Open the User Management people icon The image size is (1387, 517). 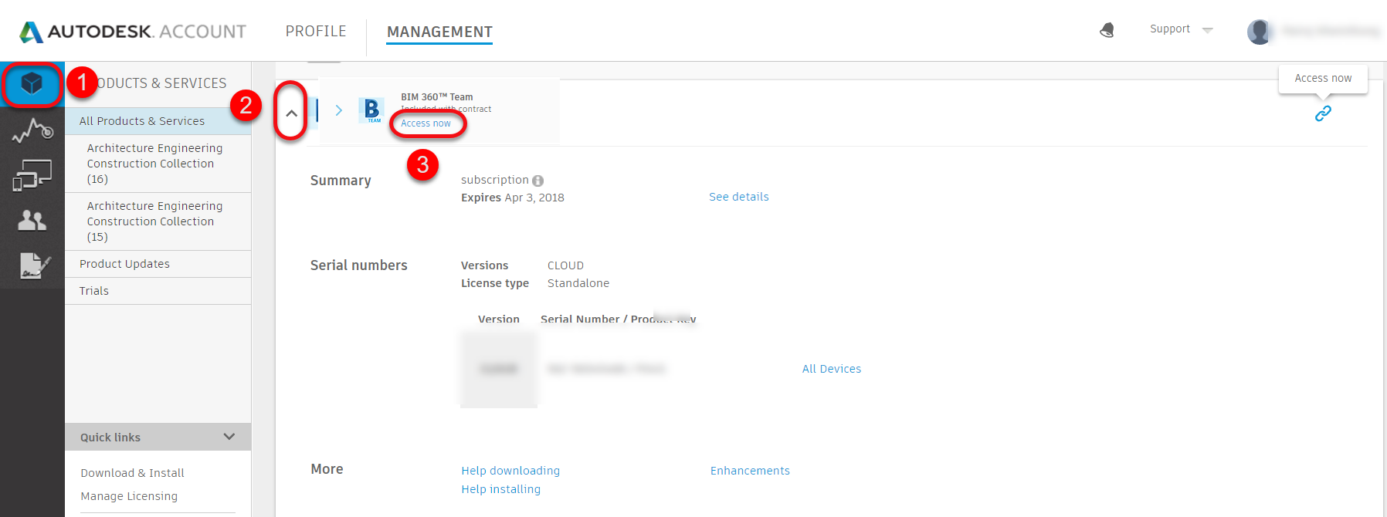click(32, 221)
